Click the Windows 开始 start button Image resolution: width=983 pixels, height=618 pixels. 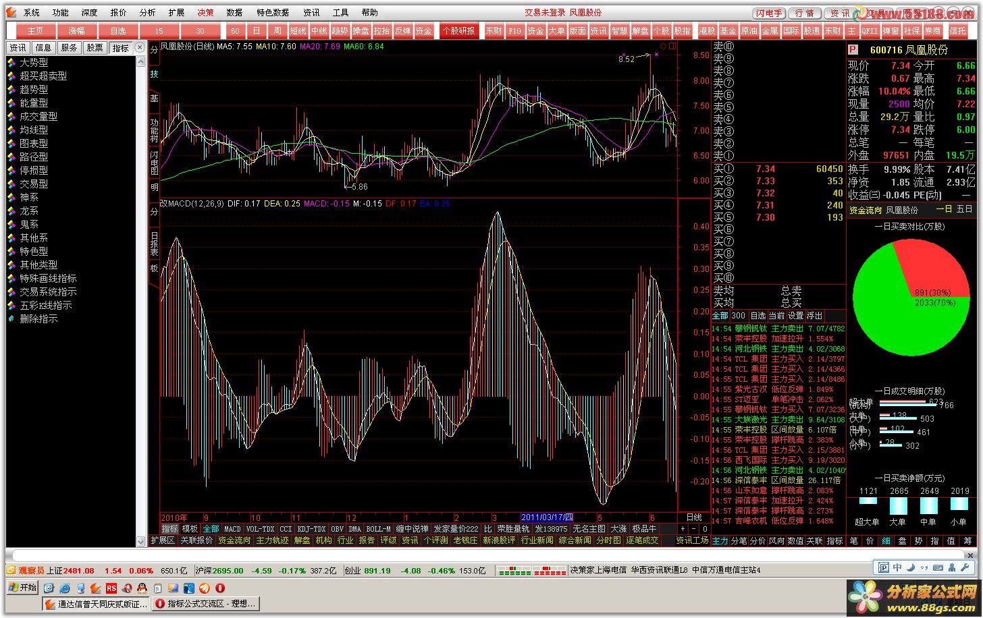tap(23, 588)
